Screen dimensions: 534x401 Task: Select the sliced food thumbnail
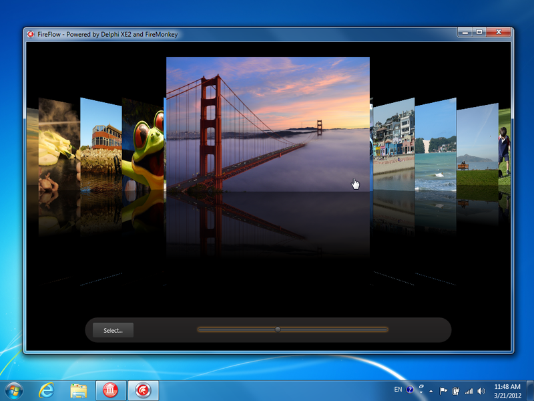(x=59, y=144)
